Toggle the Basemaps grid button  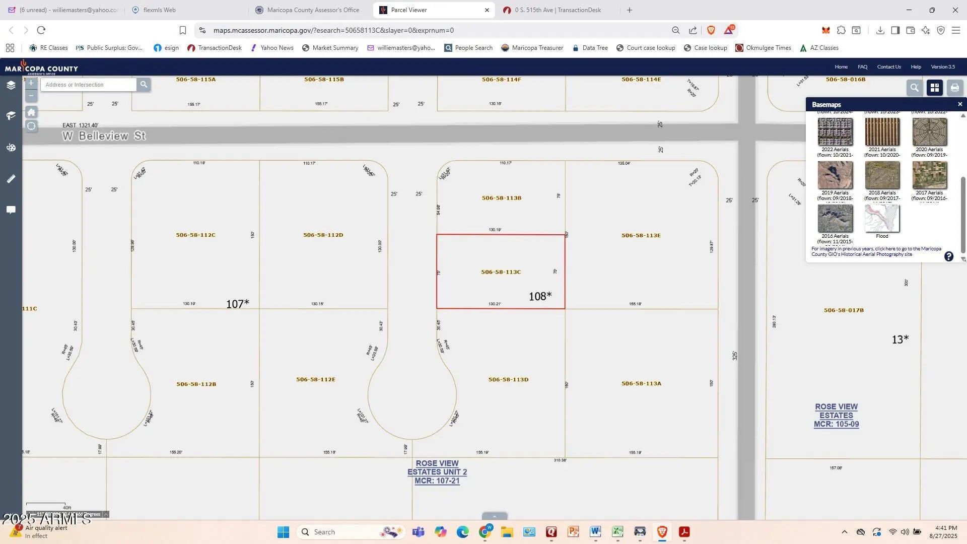(x=935, y=88)
